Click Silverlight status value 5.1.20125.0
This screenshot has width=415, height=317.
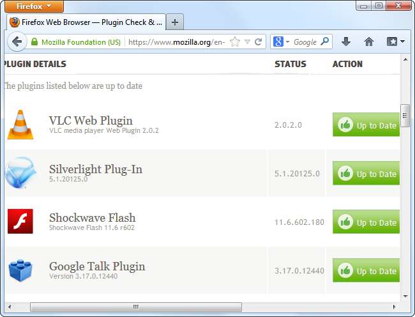tap(297, 174)
